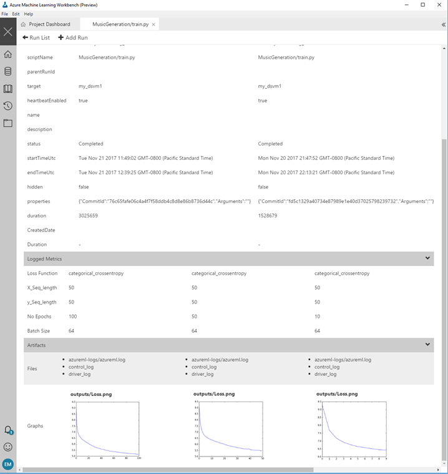The height and width of the screenshot is (474, 448).
Task: Open the Notebooks book icon
Action: click(x=8, y=89)
